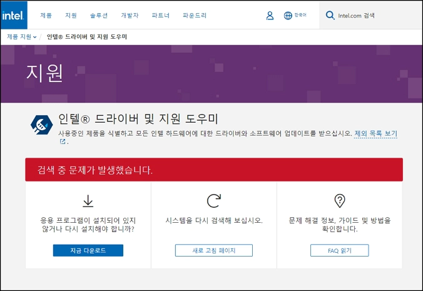Open the 개발자 menu
The width and height of the screenshot is (423, 291).
click(130, 16)
